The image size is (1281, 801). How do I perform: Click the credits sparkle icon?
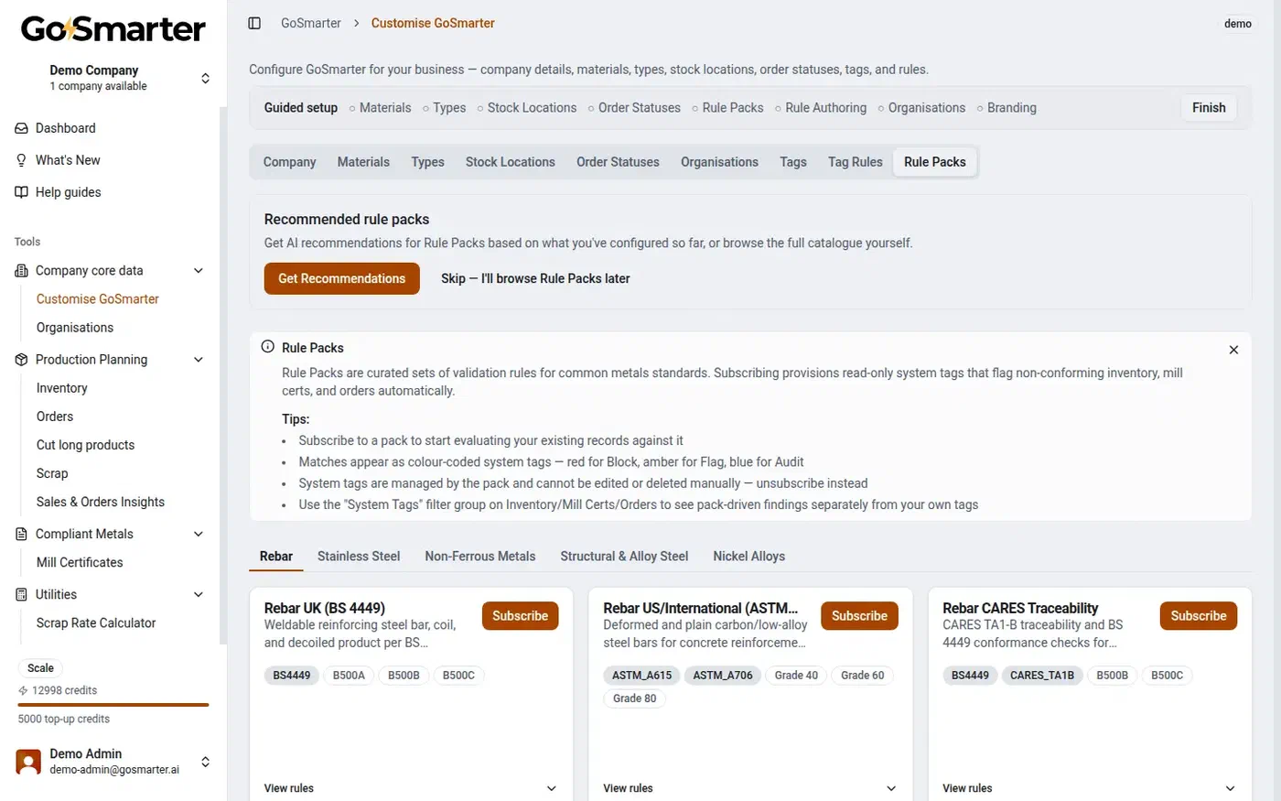pos(23,690)
